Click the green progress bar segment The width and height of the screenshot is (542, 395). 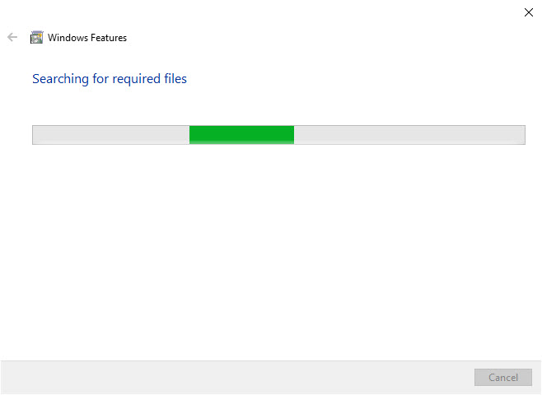pos(241,135)
